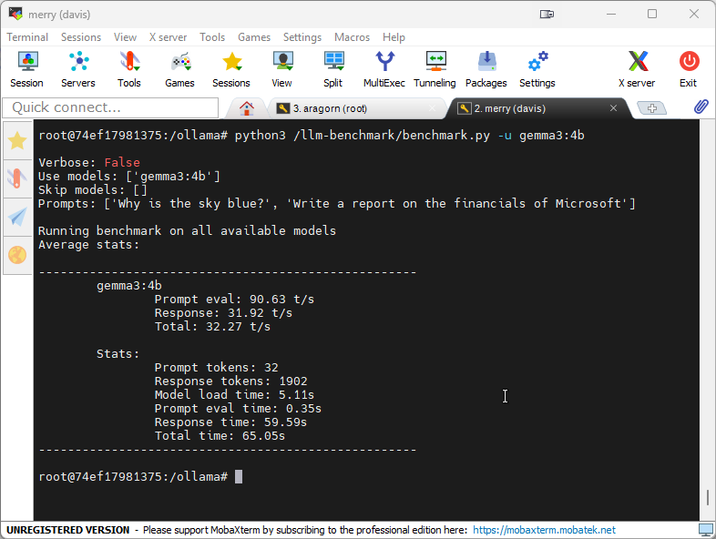
Task: Click the home tab icon
Action: click(x=246, y=108)
